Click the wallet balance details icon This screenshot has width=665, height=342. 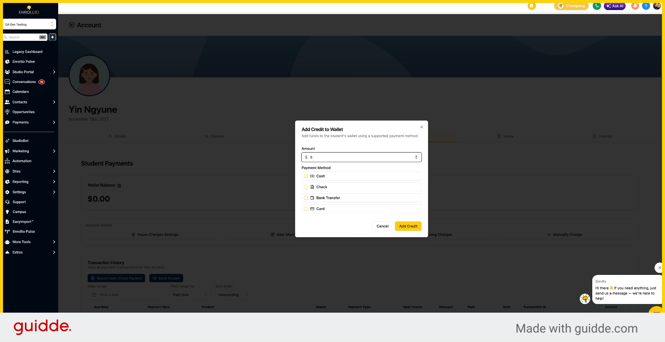coord(119,186)
